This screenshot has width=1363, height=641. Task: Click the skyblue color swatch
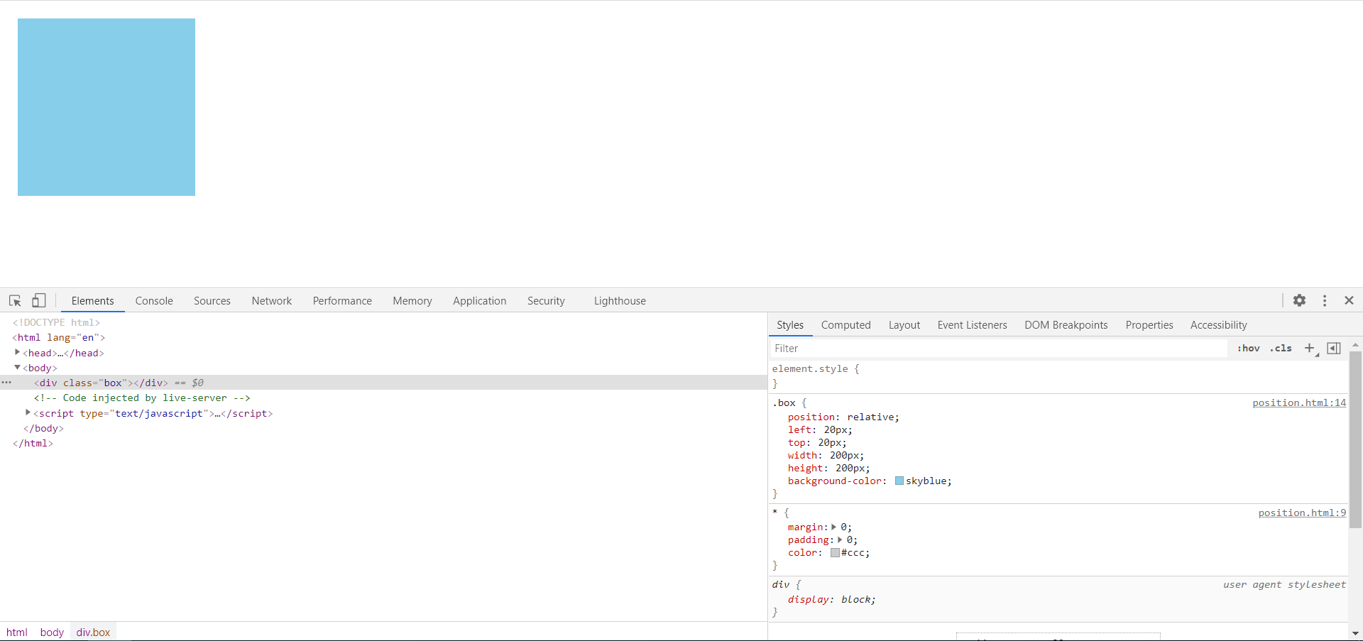coord(899,481)
